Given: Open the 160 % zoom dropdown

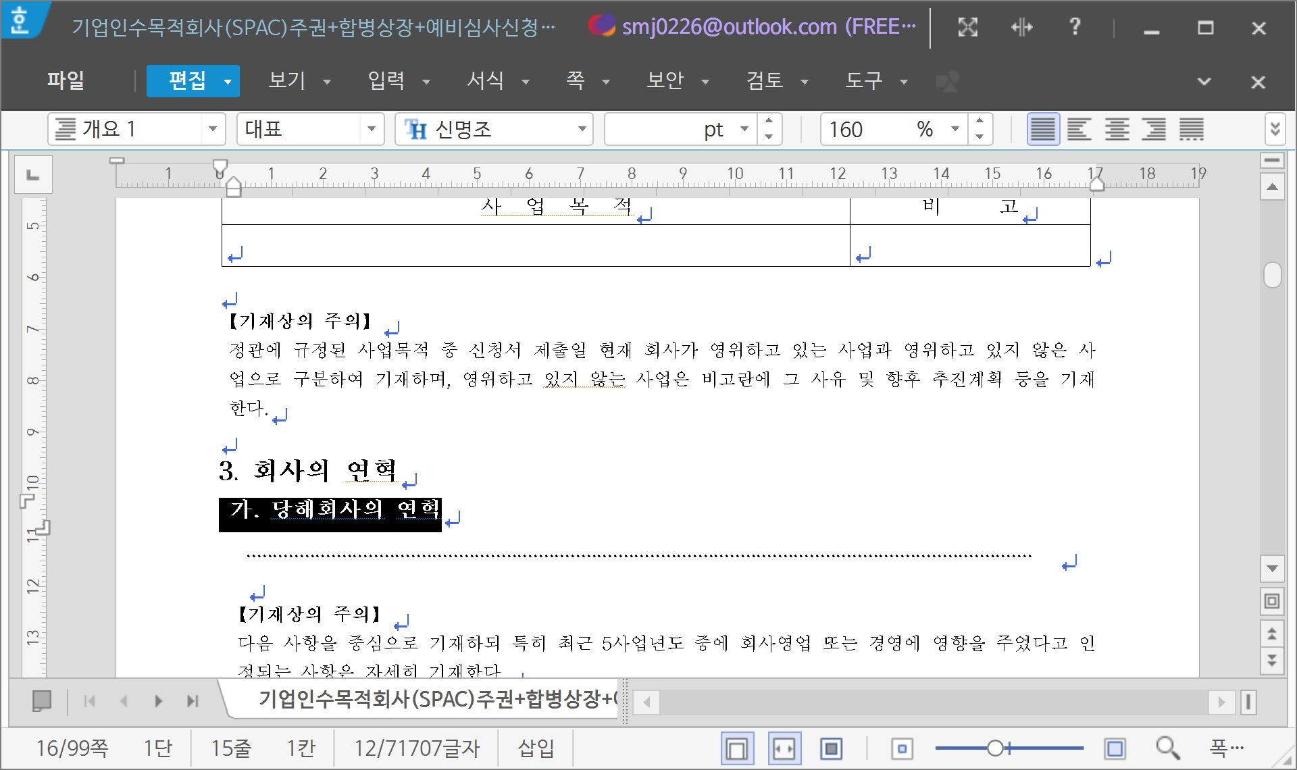Looking at the screenshot, I should tap(955, 129).
